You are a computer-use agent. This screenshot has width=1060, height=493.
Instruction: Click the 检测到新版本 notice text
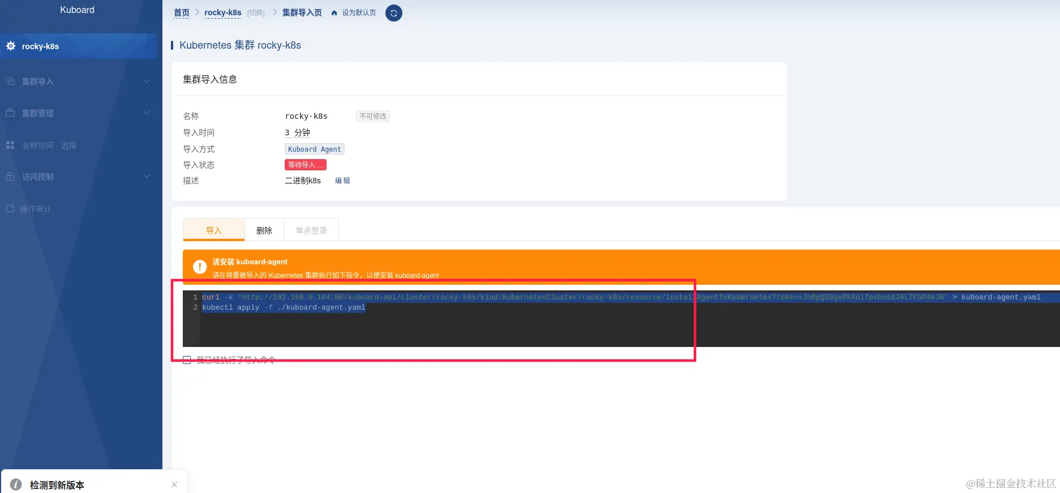(x=57, y=485)
